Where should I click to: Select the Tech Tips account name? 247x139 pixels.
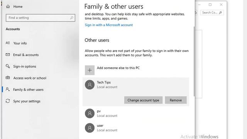(x=104, y=82)
